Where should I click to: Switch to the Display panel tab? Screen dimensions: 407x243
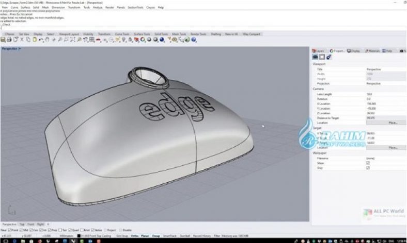353,51
